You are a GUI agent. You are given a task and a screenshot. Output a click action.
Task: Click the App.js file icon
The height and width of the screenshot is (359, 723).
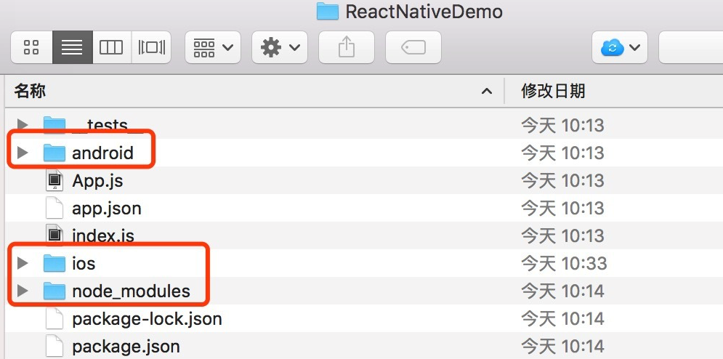[x=54, y=180]
